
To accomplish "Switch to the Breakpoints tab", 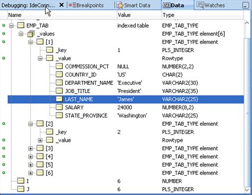I will click(x=86, y=5).
